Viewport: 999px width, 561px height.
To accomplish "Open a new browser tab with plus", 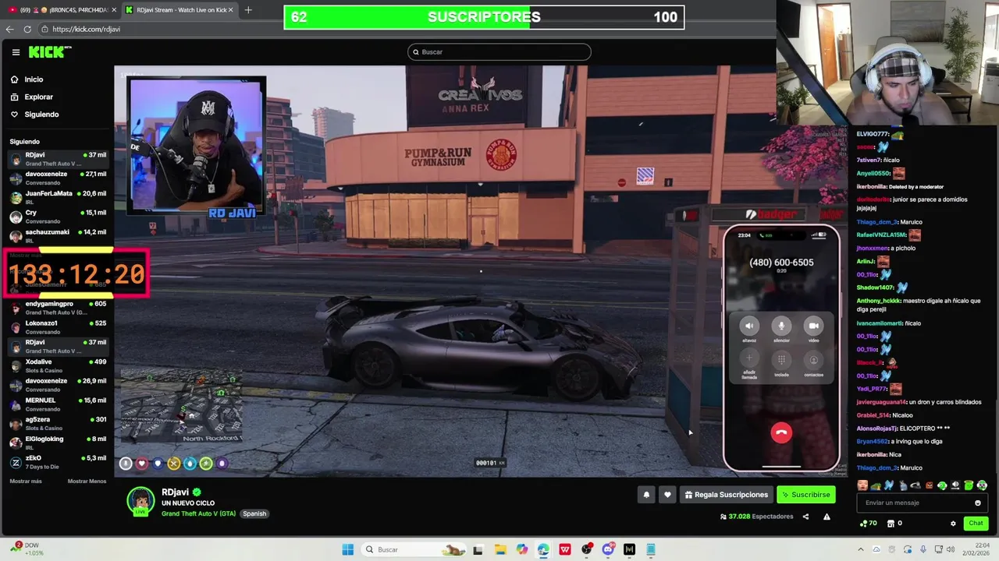I will point(248,10).
